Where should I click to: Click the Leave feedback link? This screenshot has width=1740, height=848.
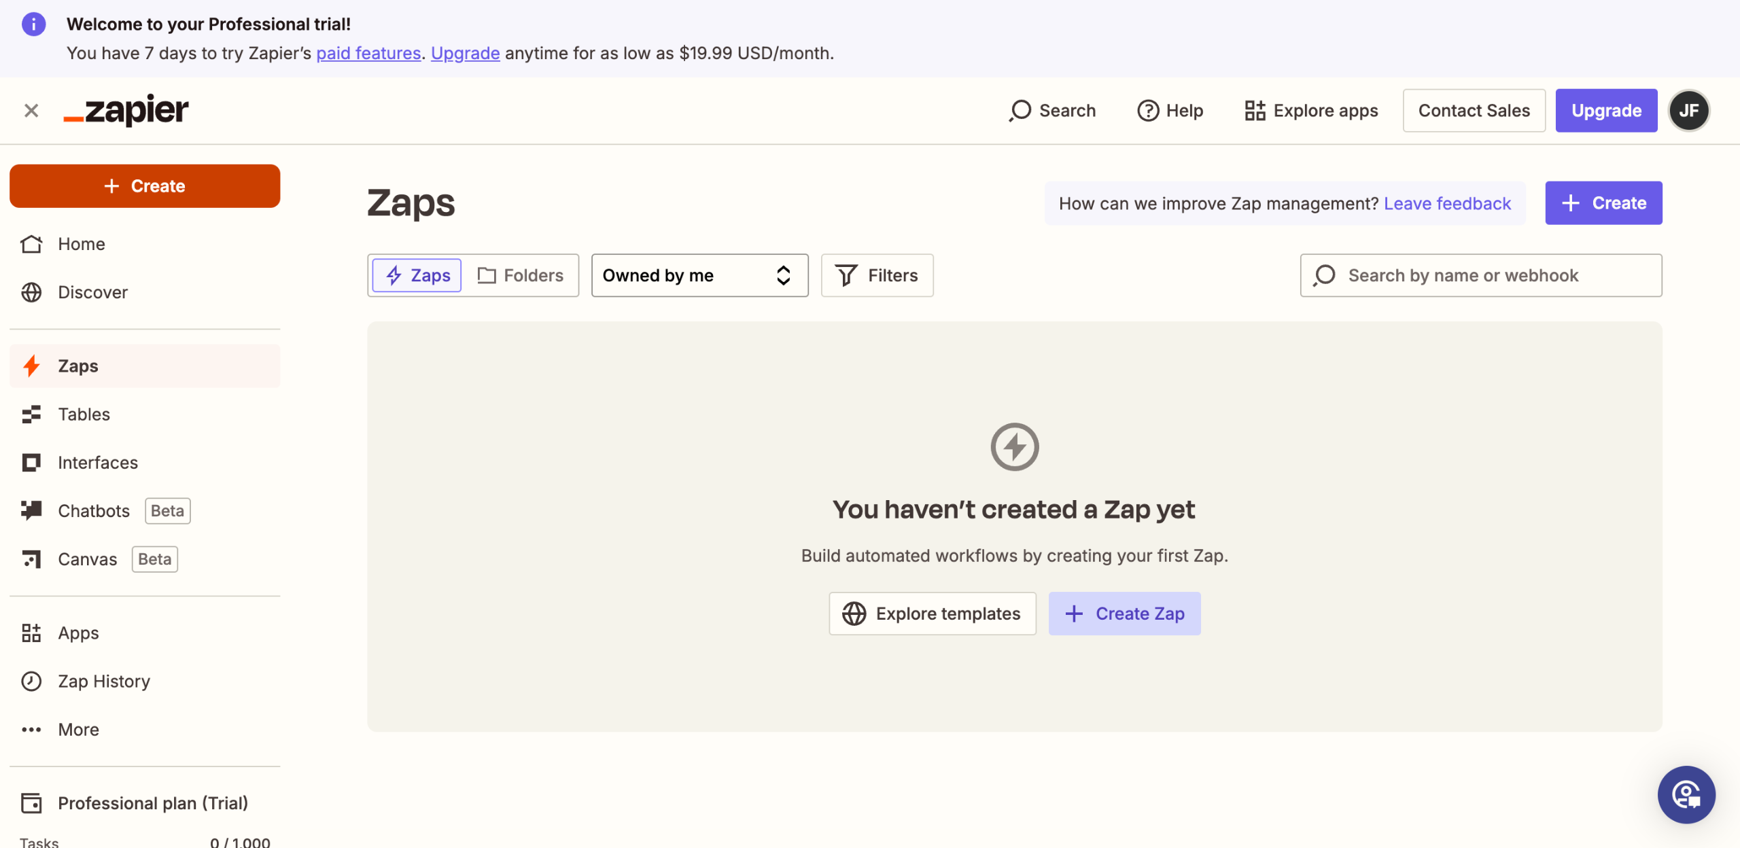(x=1447, y=203)
